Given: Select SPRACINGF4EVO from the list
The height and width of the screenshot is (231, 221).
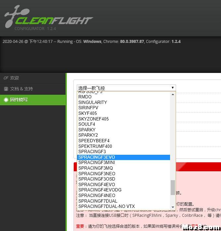Looking at the screenshot, I should [123, 184].
